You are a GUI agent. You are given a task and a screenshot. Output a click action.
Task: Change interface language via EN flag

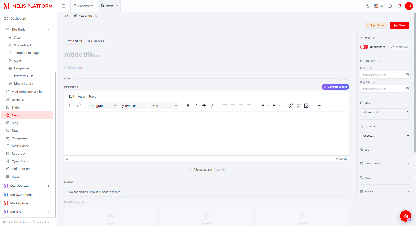[379, 6]
